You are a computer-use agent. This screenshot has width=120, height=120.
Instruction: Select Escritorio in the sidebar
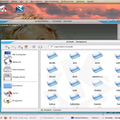pyautogui.click(x=13, y=85)
